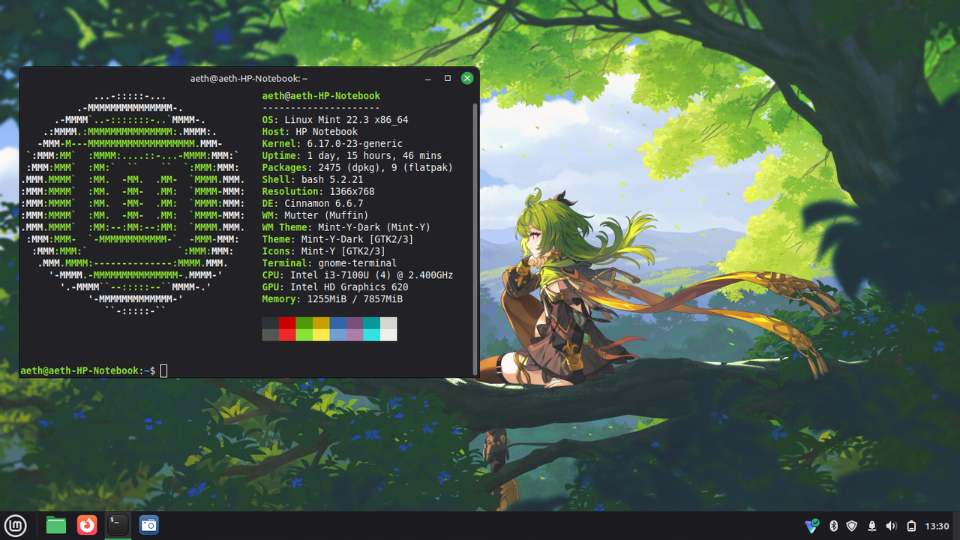Open the network VPN lock applet
Image resolution: width=960 pixels, height=540 pixels.
[x=872, y=526]
